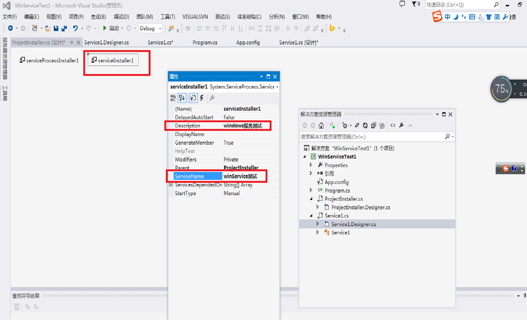Open the 视图(V) menu
This screenshot has width=527, height=320.
[54, 17]
